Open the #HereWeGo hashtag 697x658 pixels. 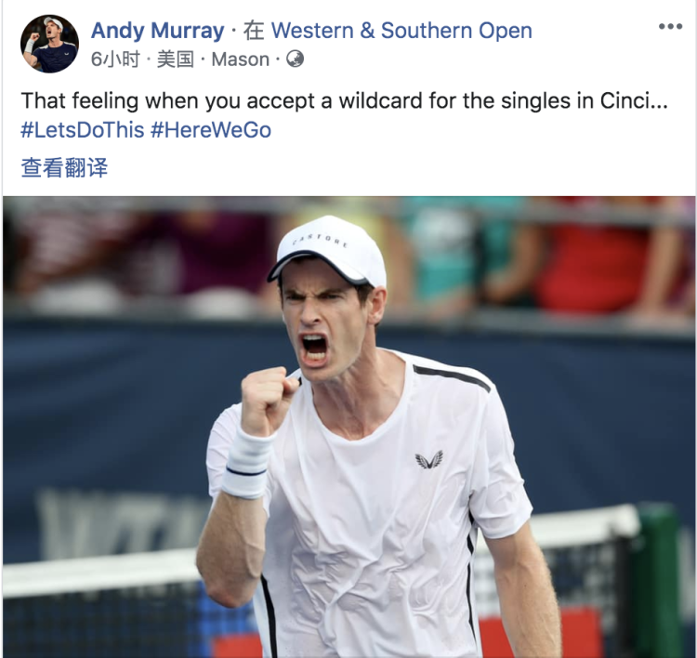point(211,130)
